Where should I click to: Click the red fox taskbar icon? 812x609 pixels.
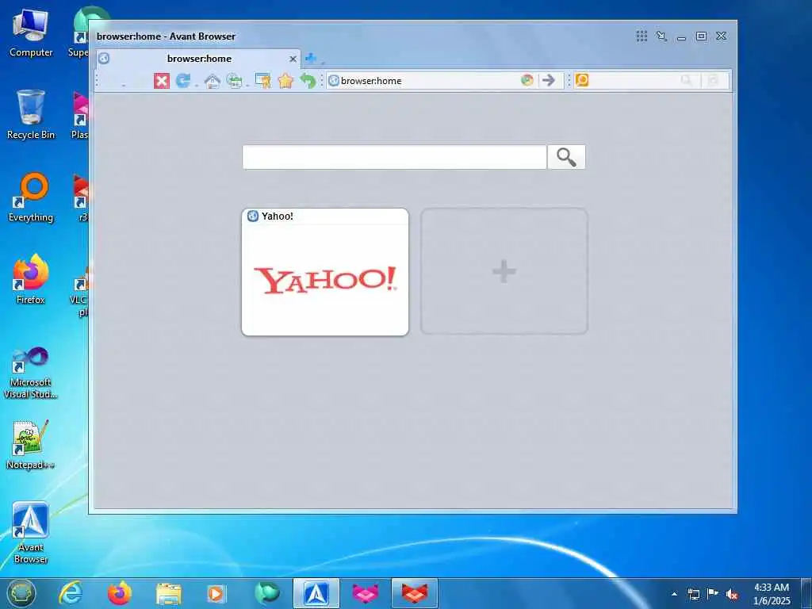tap(414, 593)
